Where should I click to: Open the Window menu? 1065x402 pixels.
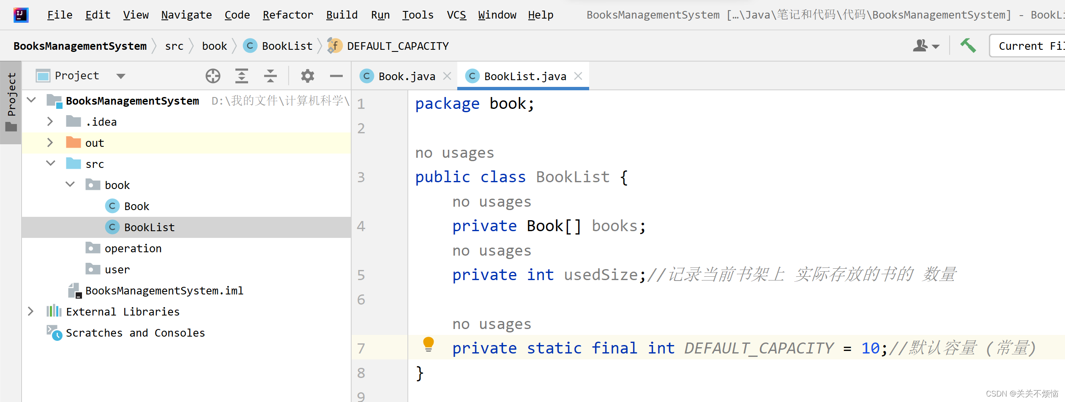point(497,15)
